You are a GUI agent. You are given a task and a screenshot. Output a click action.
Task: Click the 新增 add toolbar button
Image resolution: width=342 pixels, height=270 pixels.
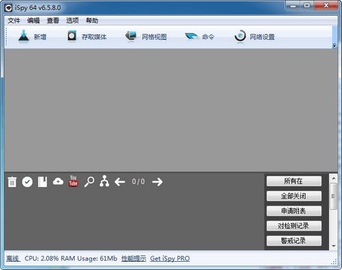[32, 36]
